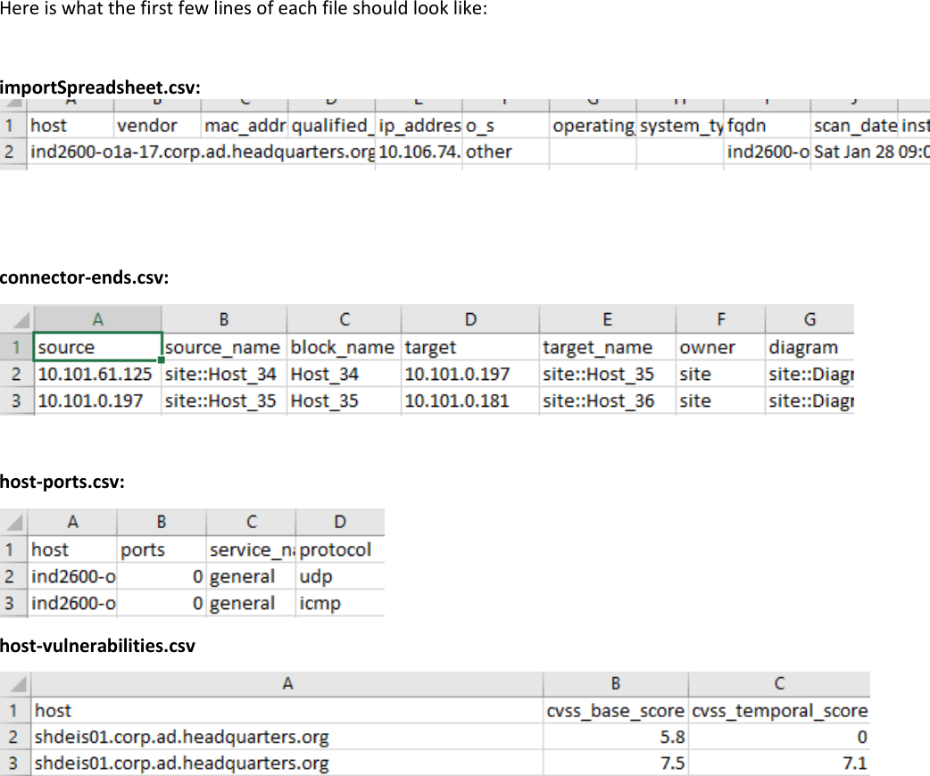The height and width of the screenshot is (776, 930).
Task: Select the cell showing '10.101.61.125'
Action: (x=97, y=374)
